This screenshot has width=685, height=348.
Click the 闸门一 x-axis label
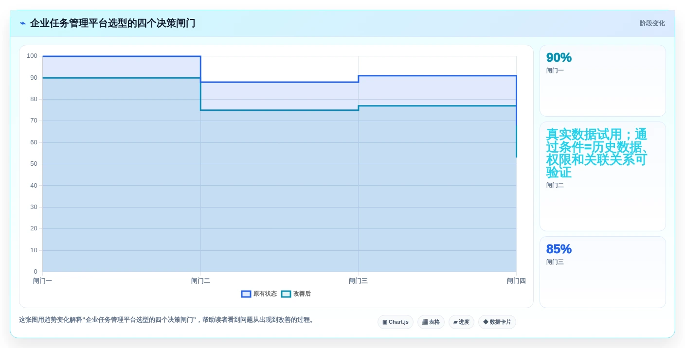(42, 281)
